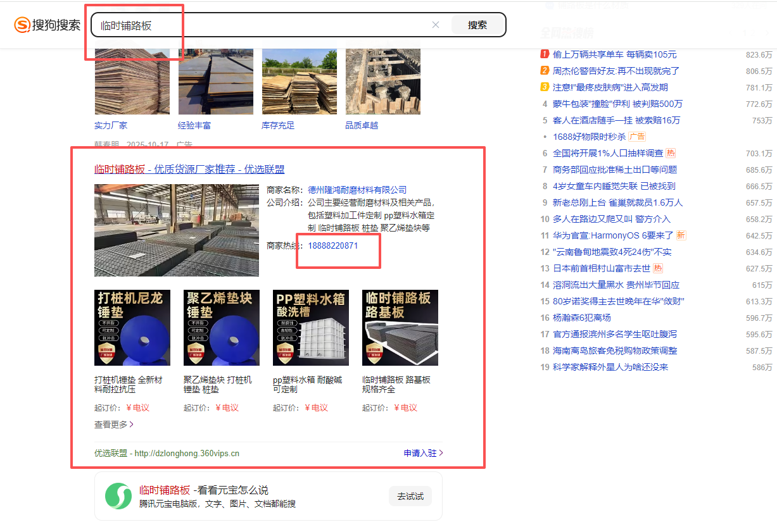Open the 临时铺路板 - 优质货源厂家推荐 result title
Image resolution: width=777 pixels, height=522 pixels.
pos(189,169)
